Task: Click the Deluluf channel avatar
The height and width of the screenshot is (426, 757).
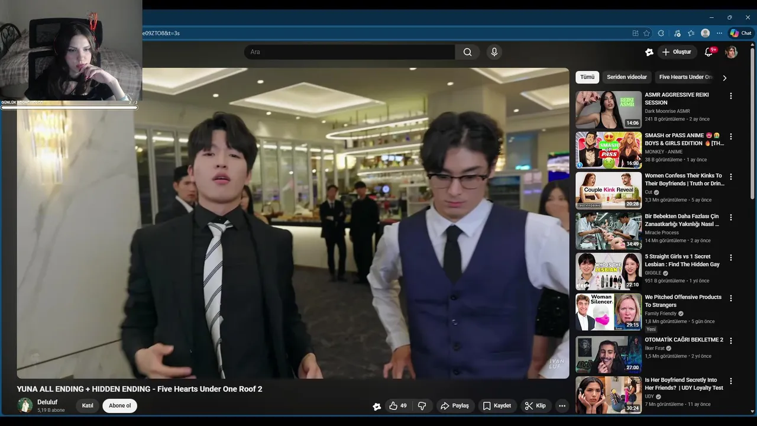Action: (x=25, y=405)
